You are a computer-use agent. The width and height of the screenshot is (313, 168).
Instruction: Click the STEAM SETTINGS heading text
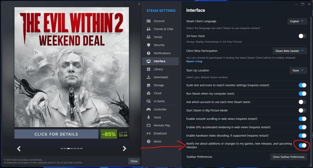coord(161,11)
